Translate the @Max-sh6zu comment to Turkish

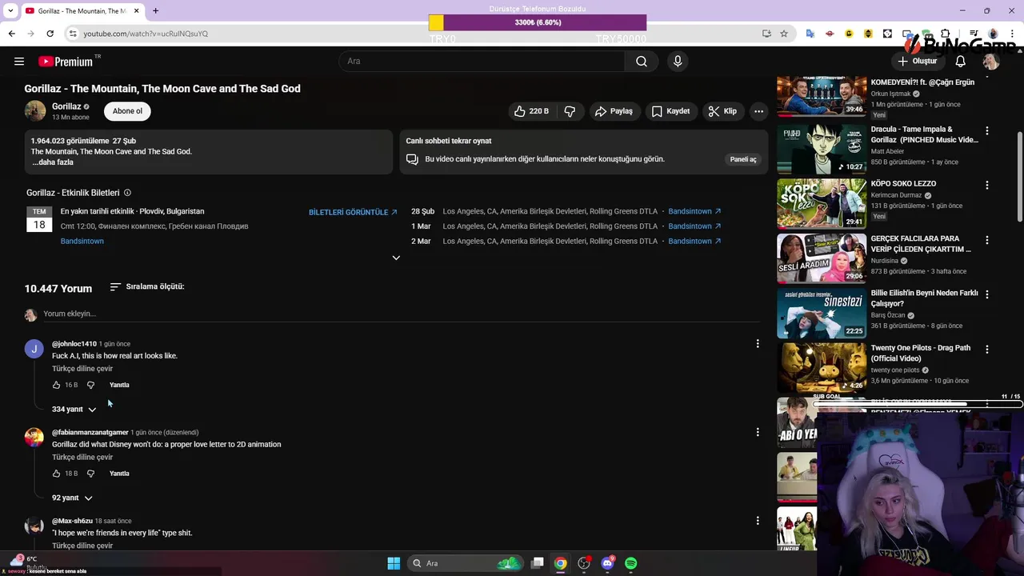[82, 546]
